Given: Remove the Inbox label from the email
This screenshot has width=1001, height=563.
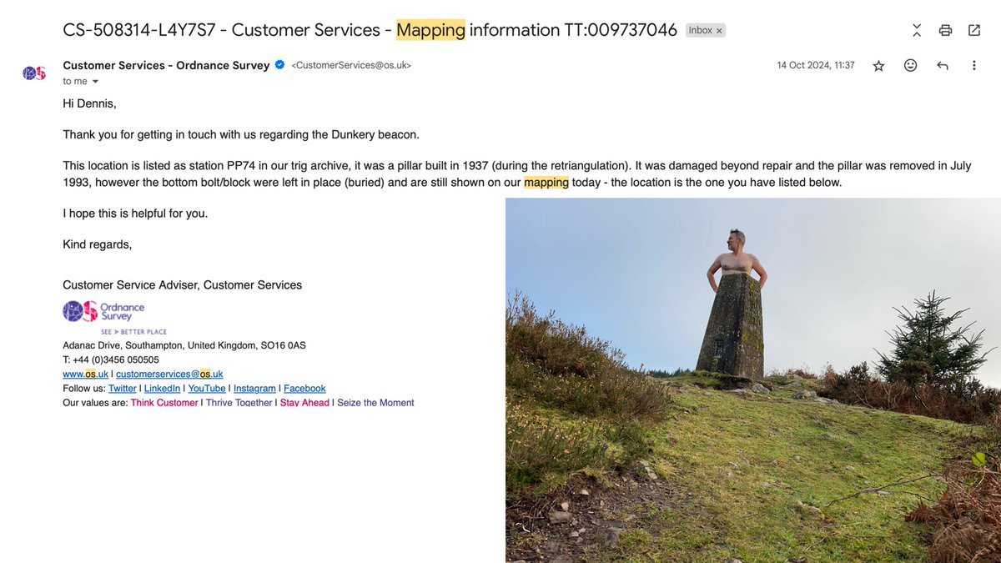Looking at the screenshot, I should (718, 29).
